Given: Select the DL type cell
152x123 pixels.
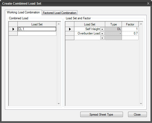Looking at the screenshot, I should point(113,29).
